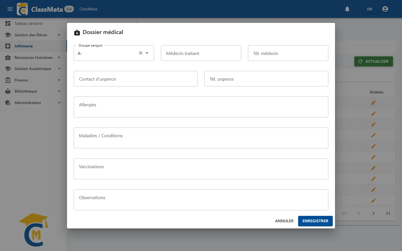Screen dimensions: 402x251
Task: Click the Tél. urgence field
Action: pyautogui.click(x=266, y=79)
